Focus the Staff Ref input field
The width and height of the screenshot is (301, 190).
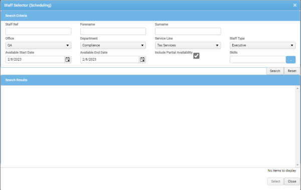click(38, 32)
